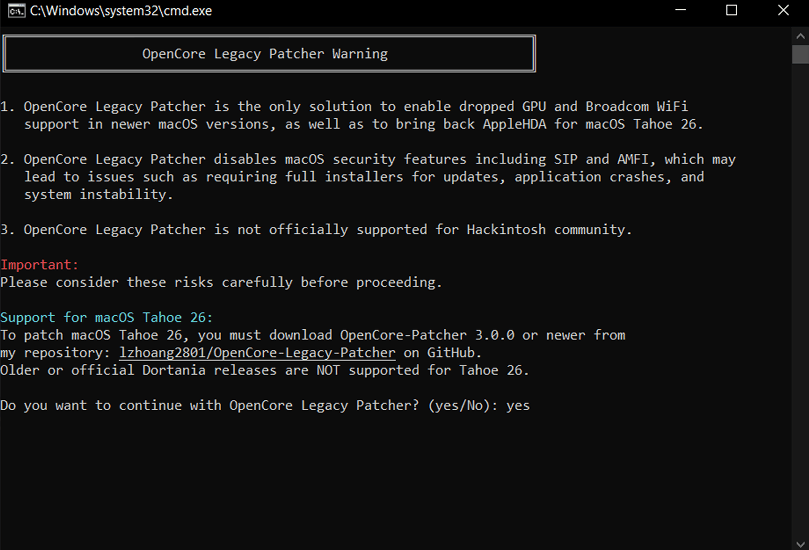Click the cyan 'Support for macOS Tahoe 26:' heading
The width and height of the screenshot is (809, 550).
pyautogui.click(x=106, y=317)
